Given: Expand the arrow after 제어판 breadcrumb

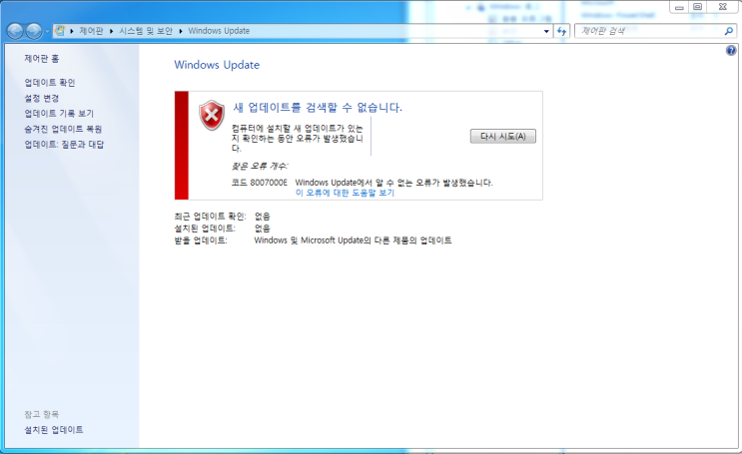Looking at the screenshot, I should coord(111,31).
